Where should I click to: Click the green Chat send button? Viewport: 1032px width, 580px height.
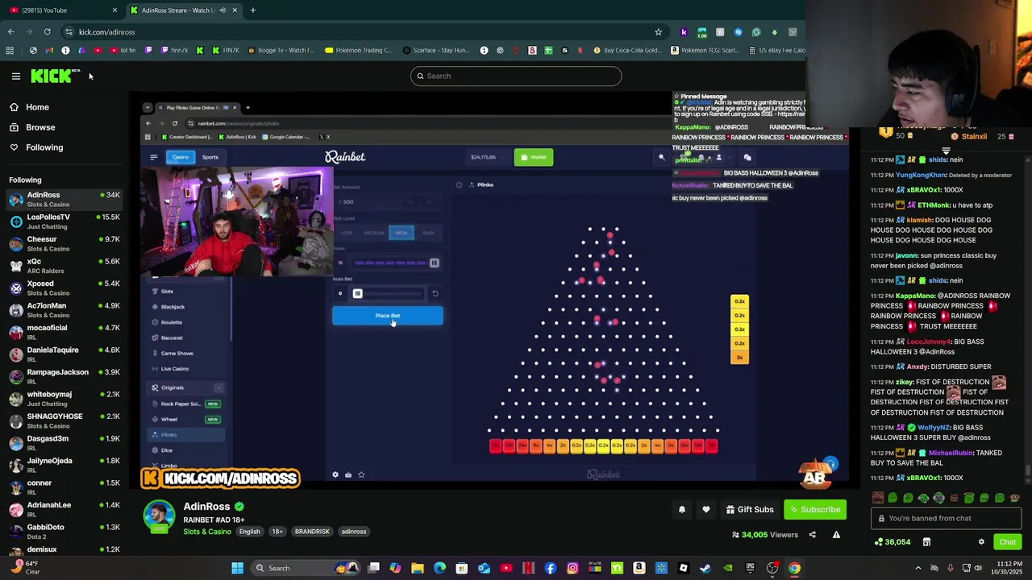coord(1008,542)
